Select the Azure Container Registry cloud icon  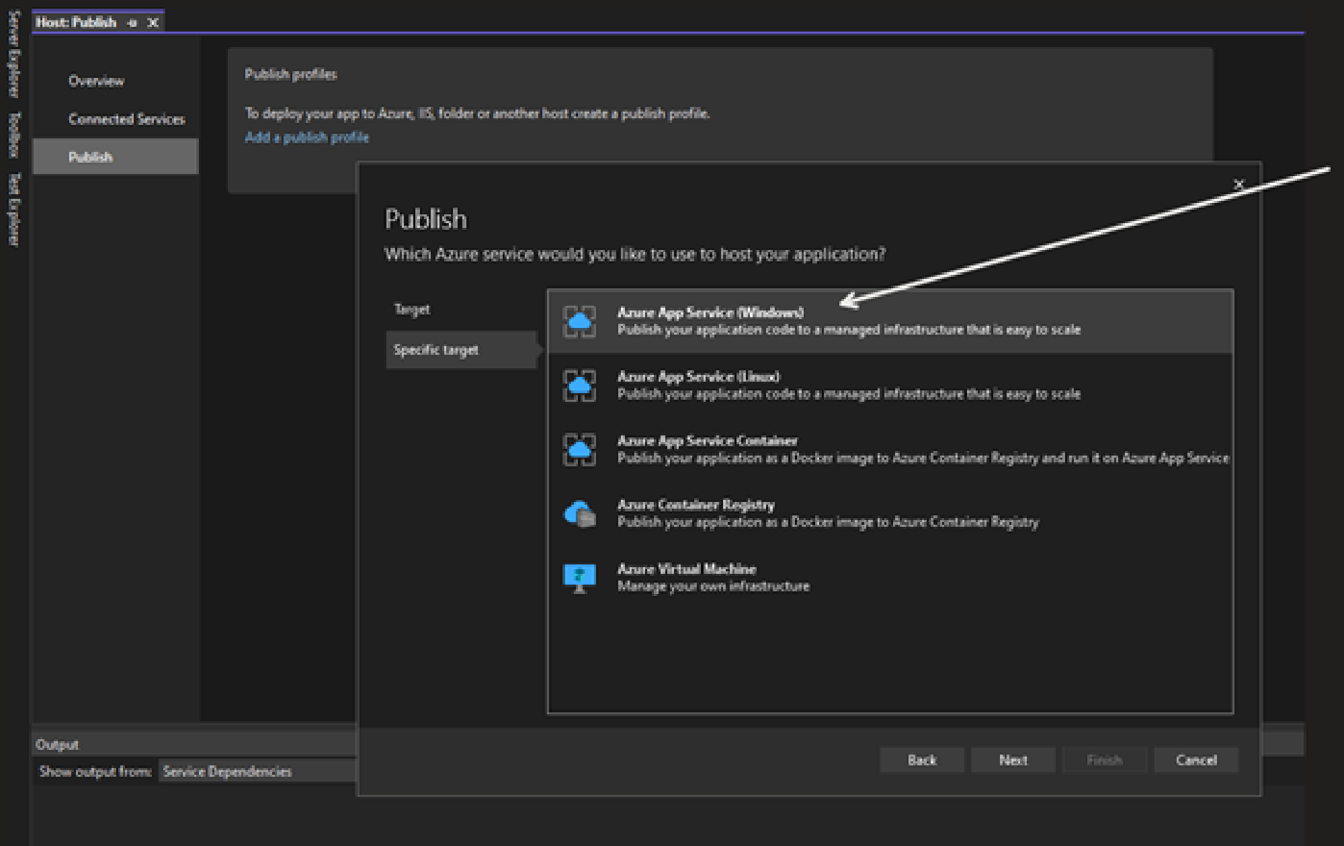tap(579, 513)
